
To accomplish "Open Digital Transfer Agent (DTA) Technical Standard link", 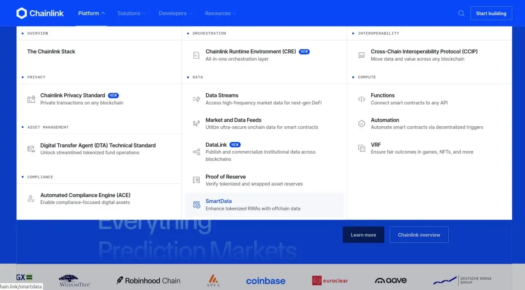I will [98, 145].
